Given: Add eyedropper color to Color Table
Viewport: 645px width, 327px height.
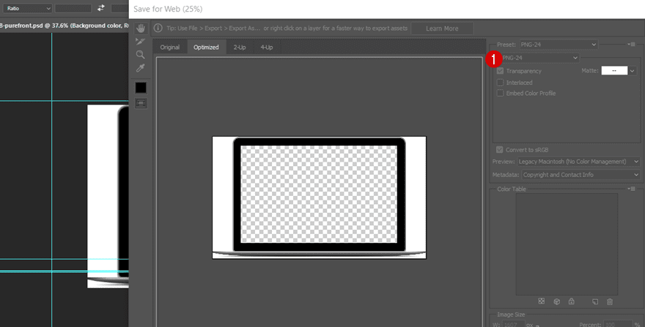Looking at the screenshot, I should 595,301.
